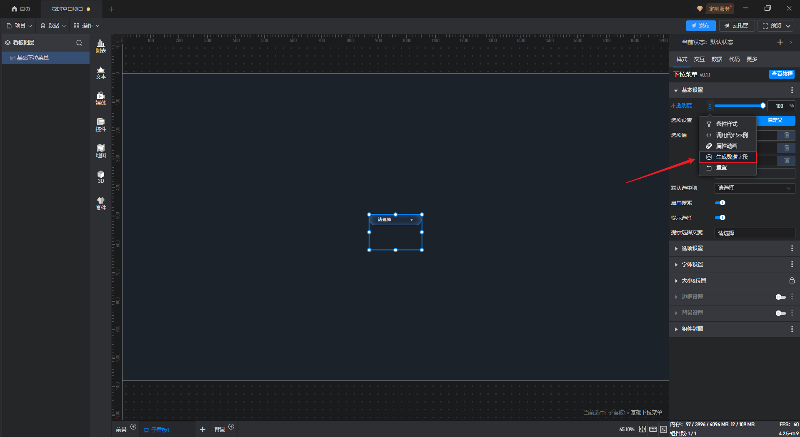Click the trash icon beside 选项值 row
Screen dimensions: 800x437
(787, 135)
